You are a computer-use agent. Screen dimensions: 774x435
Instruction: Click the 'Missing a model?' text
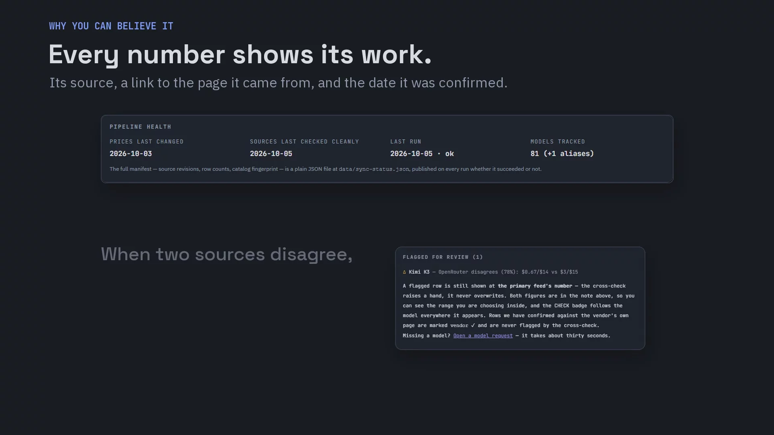[x=427, y=336]
